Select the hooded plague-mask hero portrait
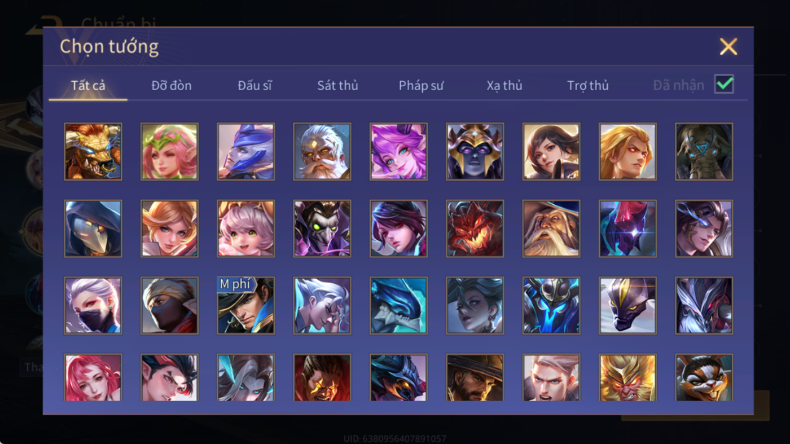 click(x=93, y=228)
